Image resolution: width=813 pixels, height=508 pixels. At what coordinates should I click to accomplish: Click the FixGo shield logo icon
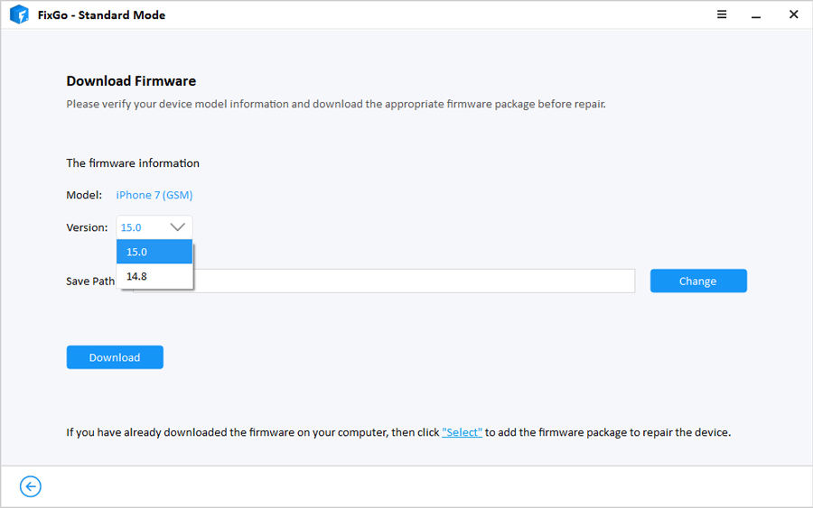click(x=19, y=14)
